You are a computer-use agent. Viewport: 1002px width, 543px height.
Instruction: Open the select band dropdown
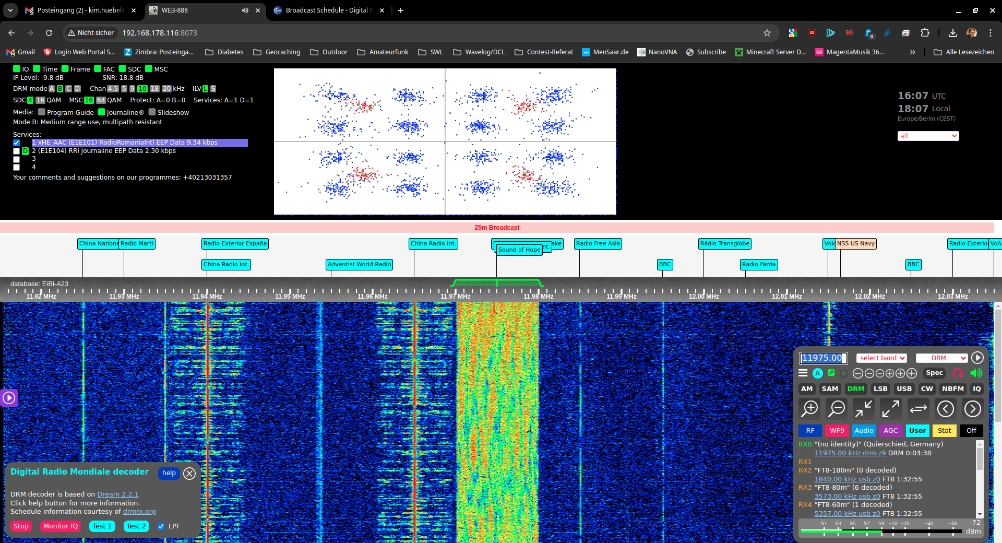881,358
